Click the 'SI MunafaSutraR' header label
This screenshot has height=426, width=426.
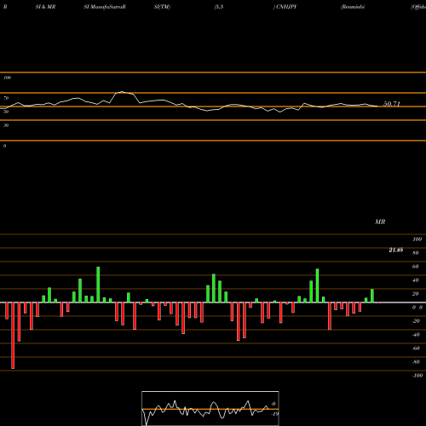105,7
